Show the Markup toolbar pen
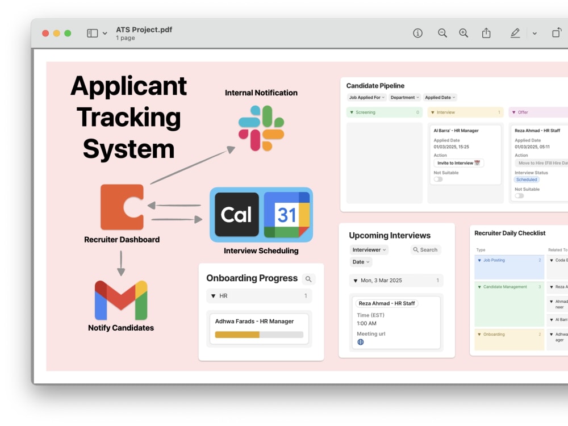Image resolution: width=568 pixels, height=426 pixels. click(515, 34)
